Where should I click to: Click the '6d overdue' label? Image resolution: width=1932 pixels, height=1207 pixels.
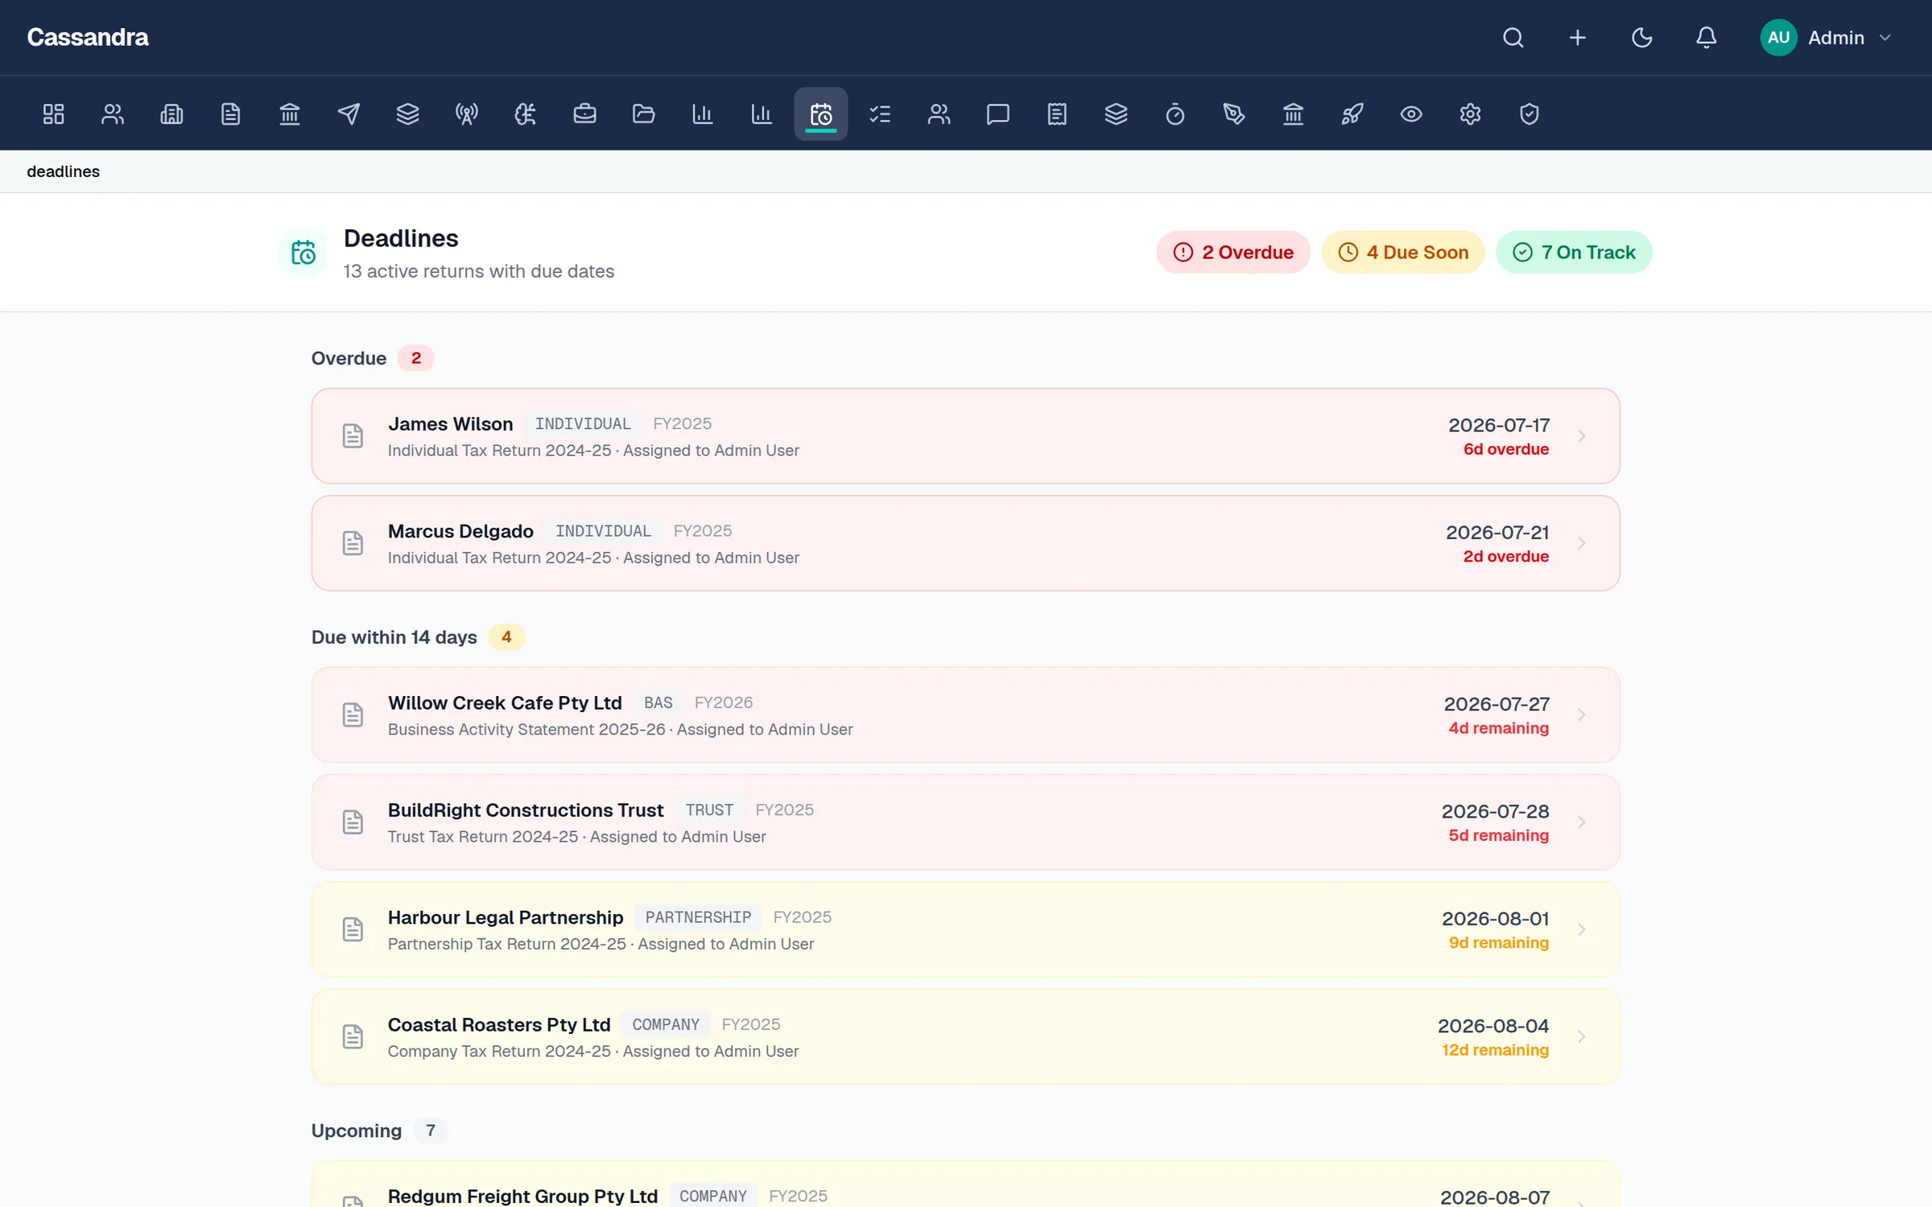click(x=1505, y=449)
